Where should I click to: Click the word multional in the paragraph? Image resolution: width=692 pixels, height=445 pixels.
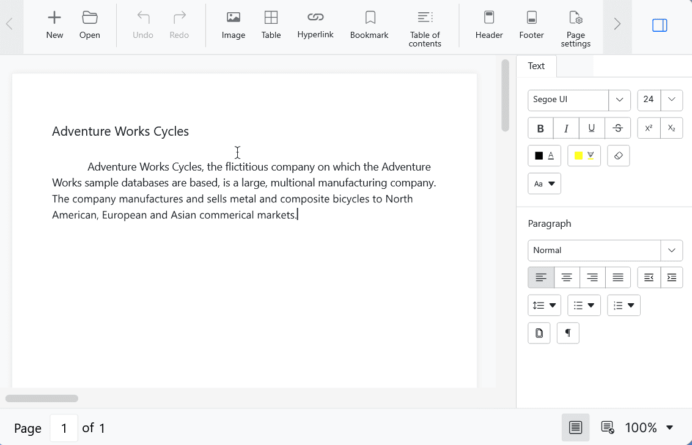click(293, 183)
